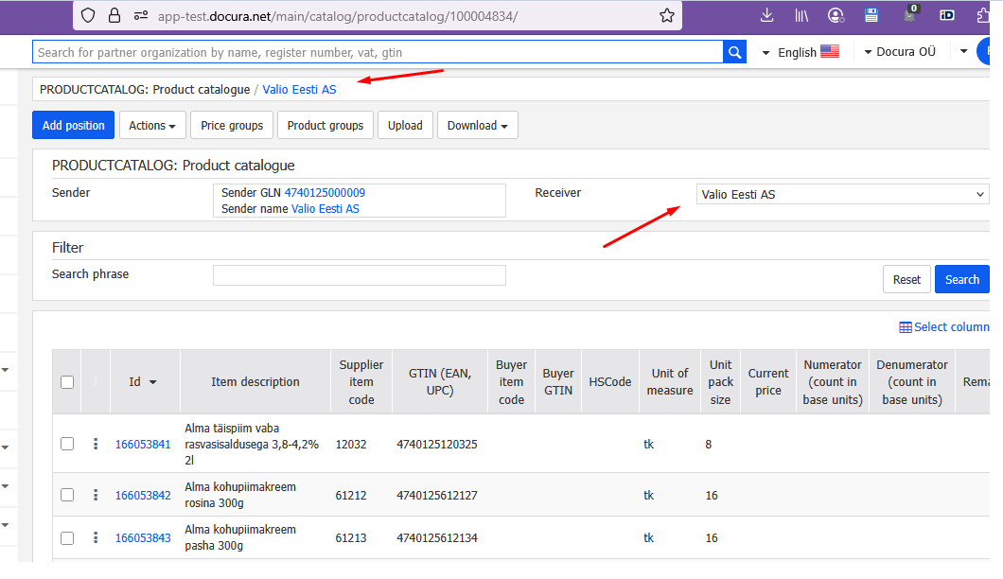This screenshot has width=1003, height=579.
Task: Open the browser library icon
Action: [x=801, y=15]
